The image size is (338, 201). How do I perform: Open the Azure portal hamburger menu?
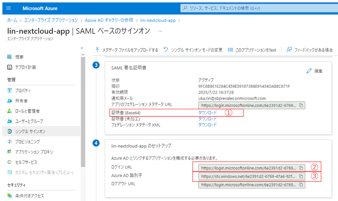click(9, 8)
